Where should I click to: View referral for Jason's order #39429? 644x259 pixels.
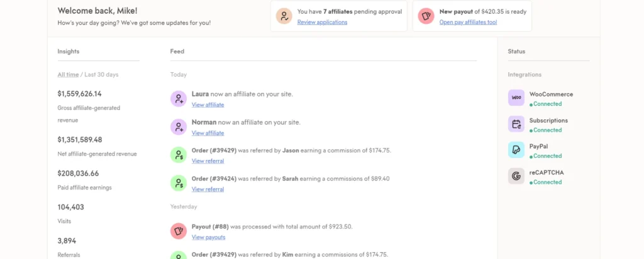208,161
